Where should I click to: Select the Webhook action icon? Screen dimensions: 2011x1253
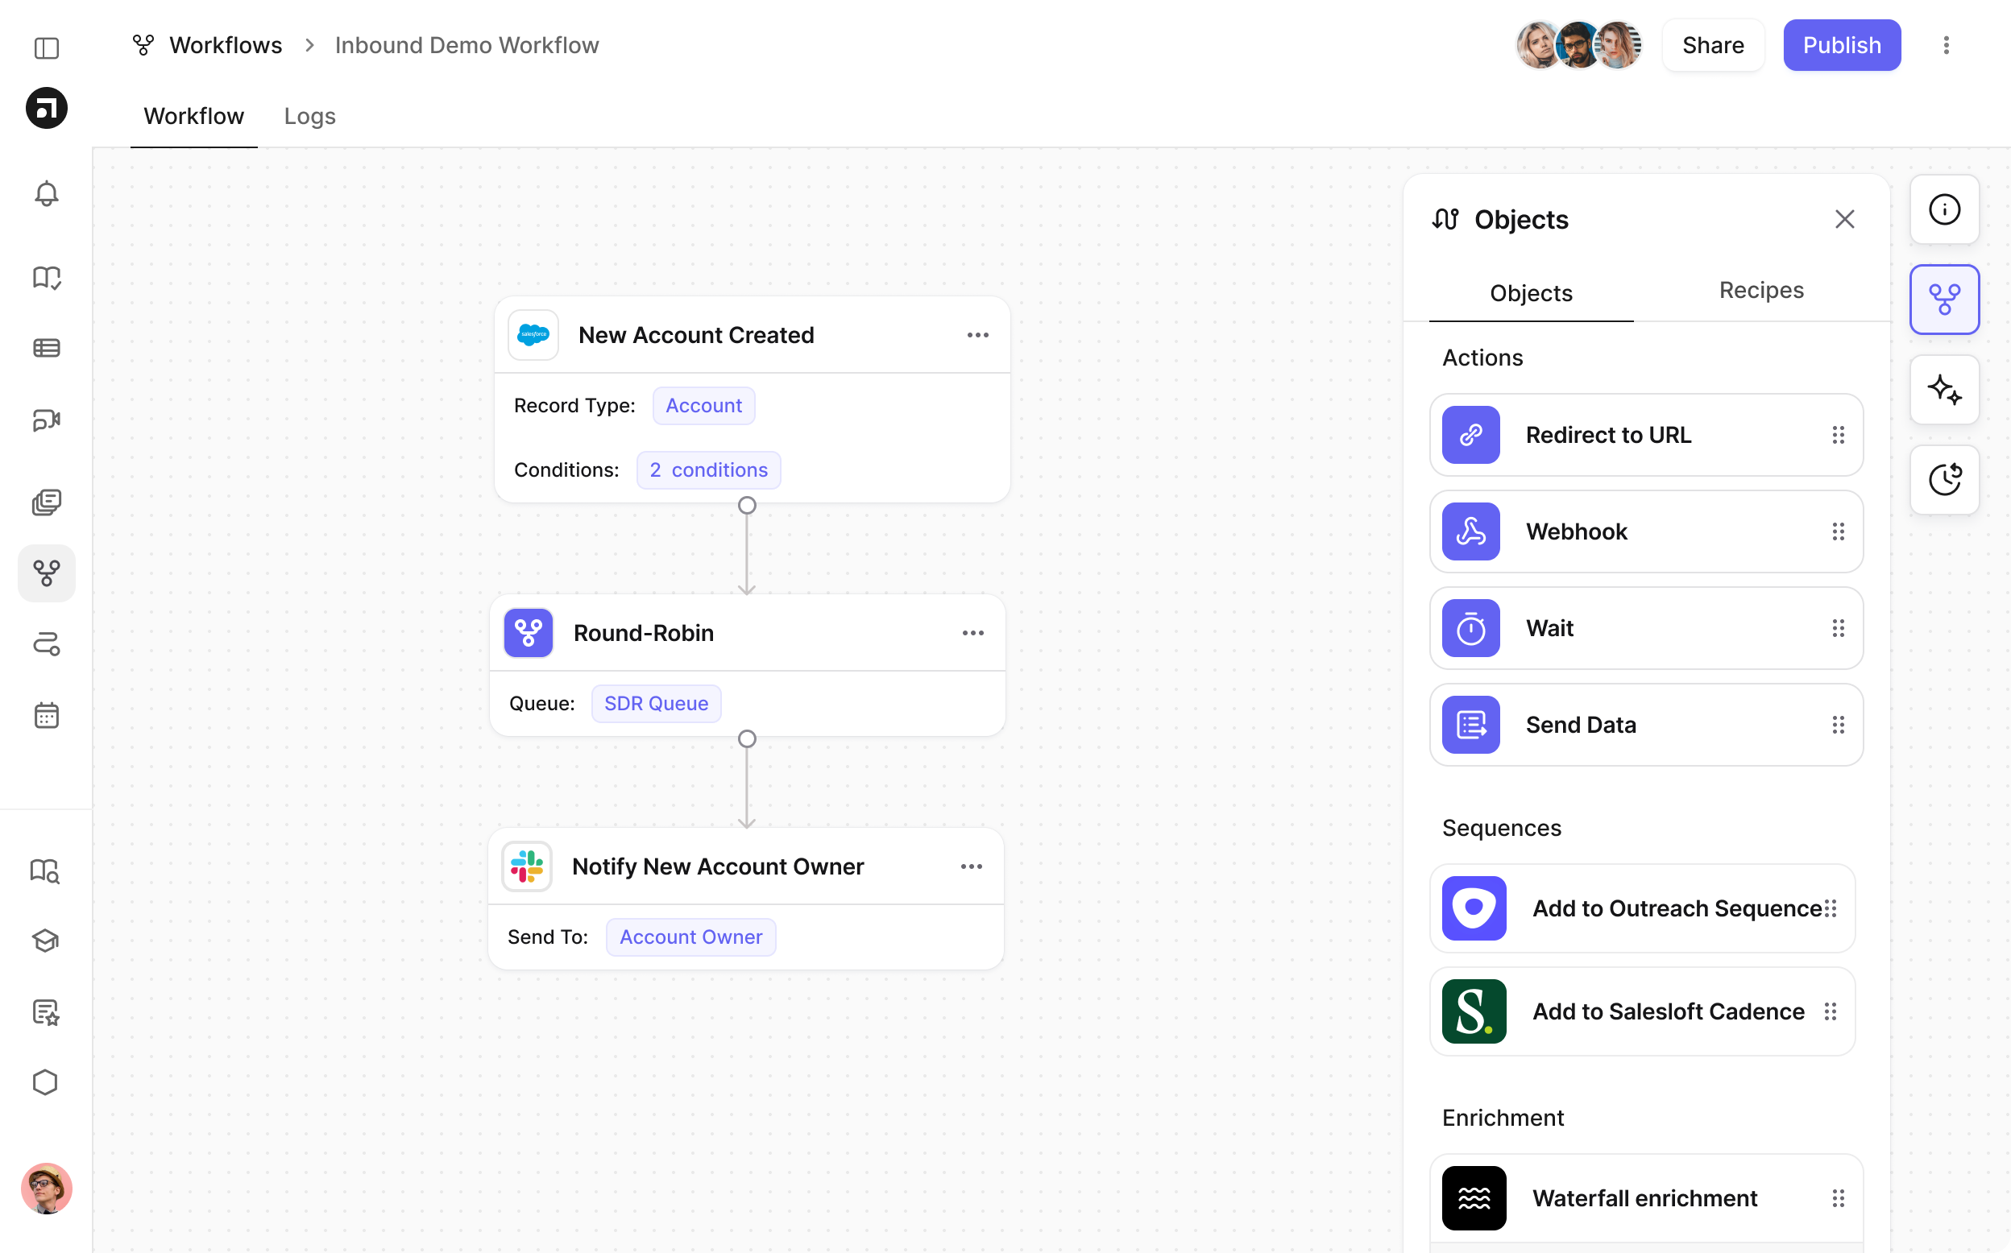1470,532
